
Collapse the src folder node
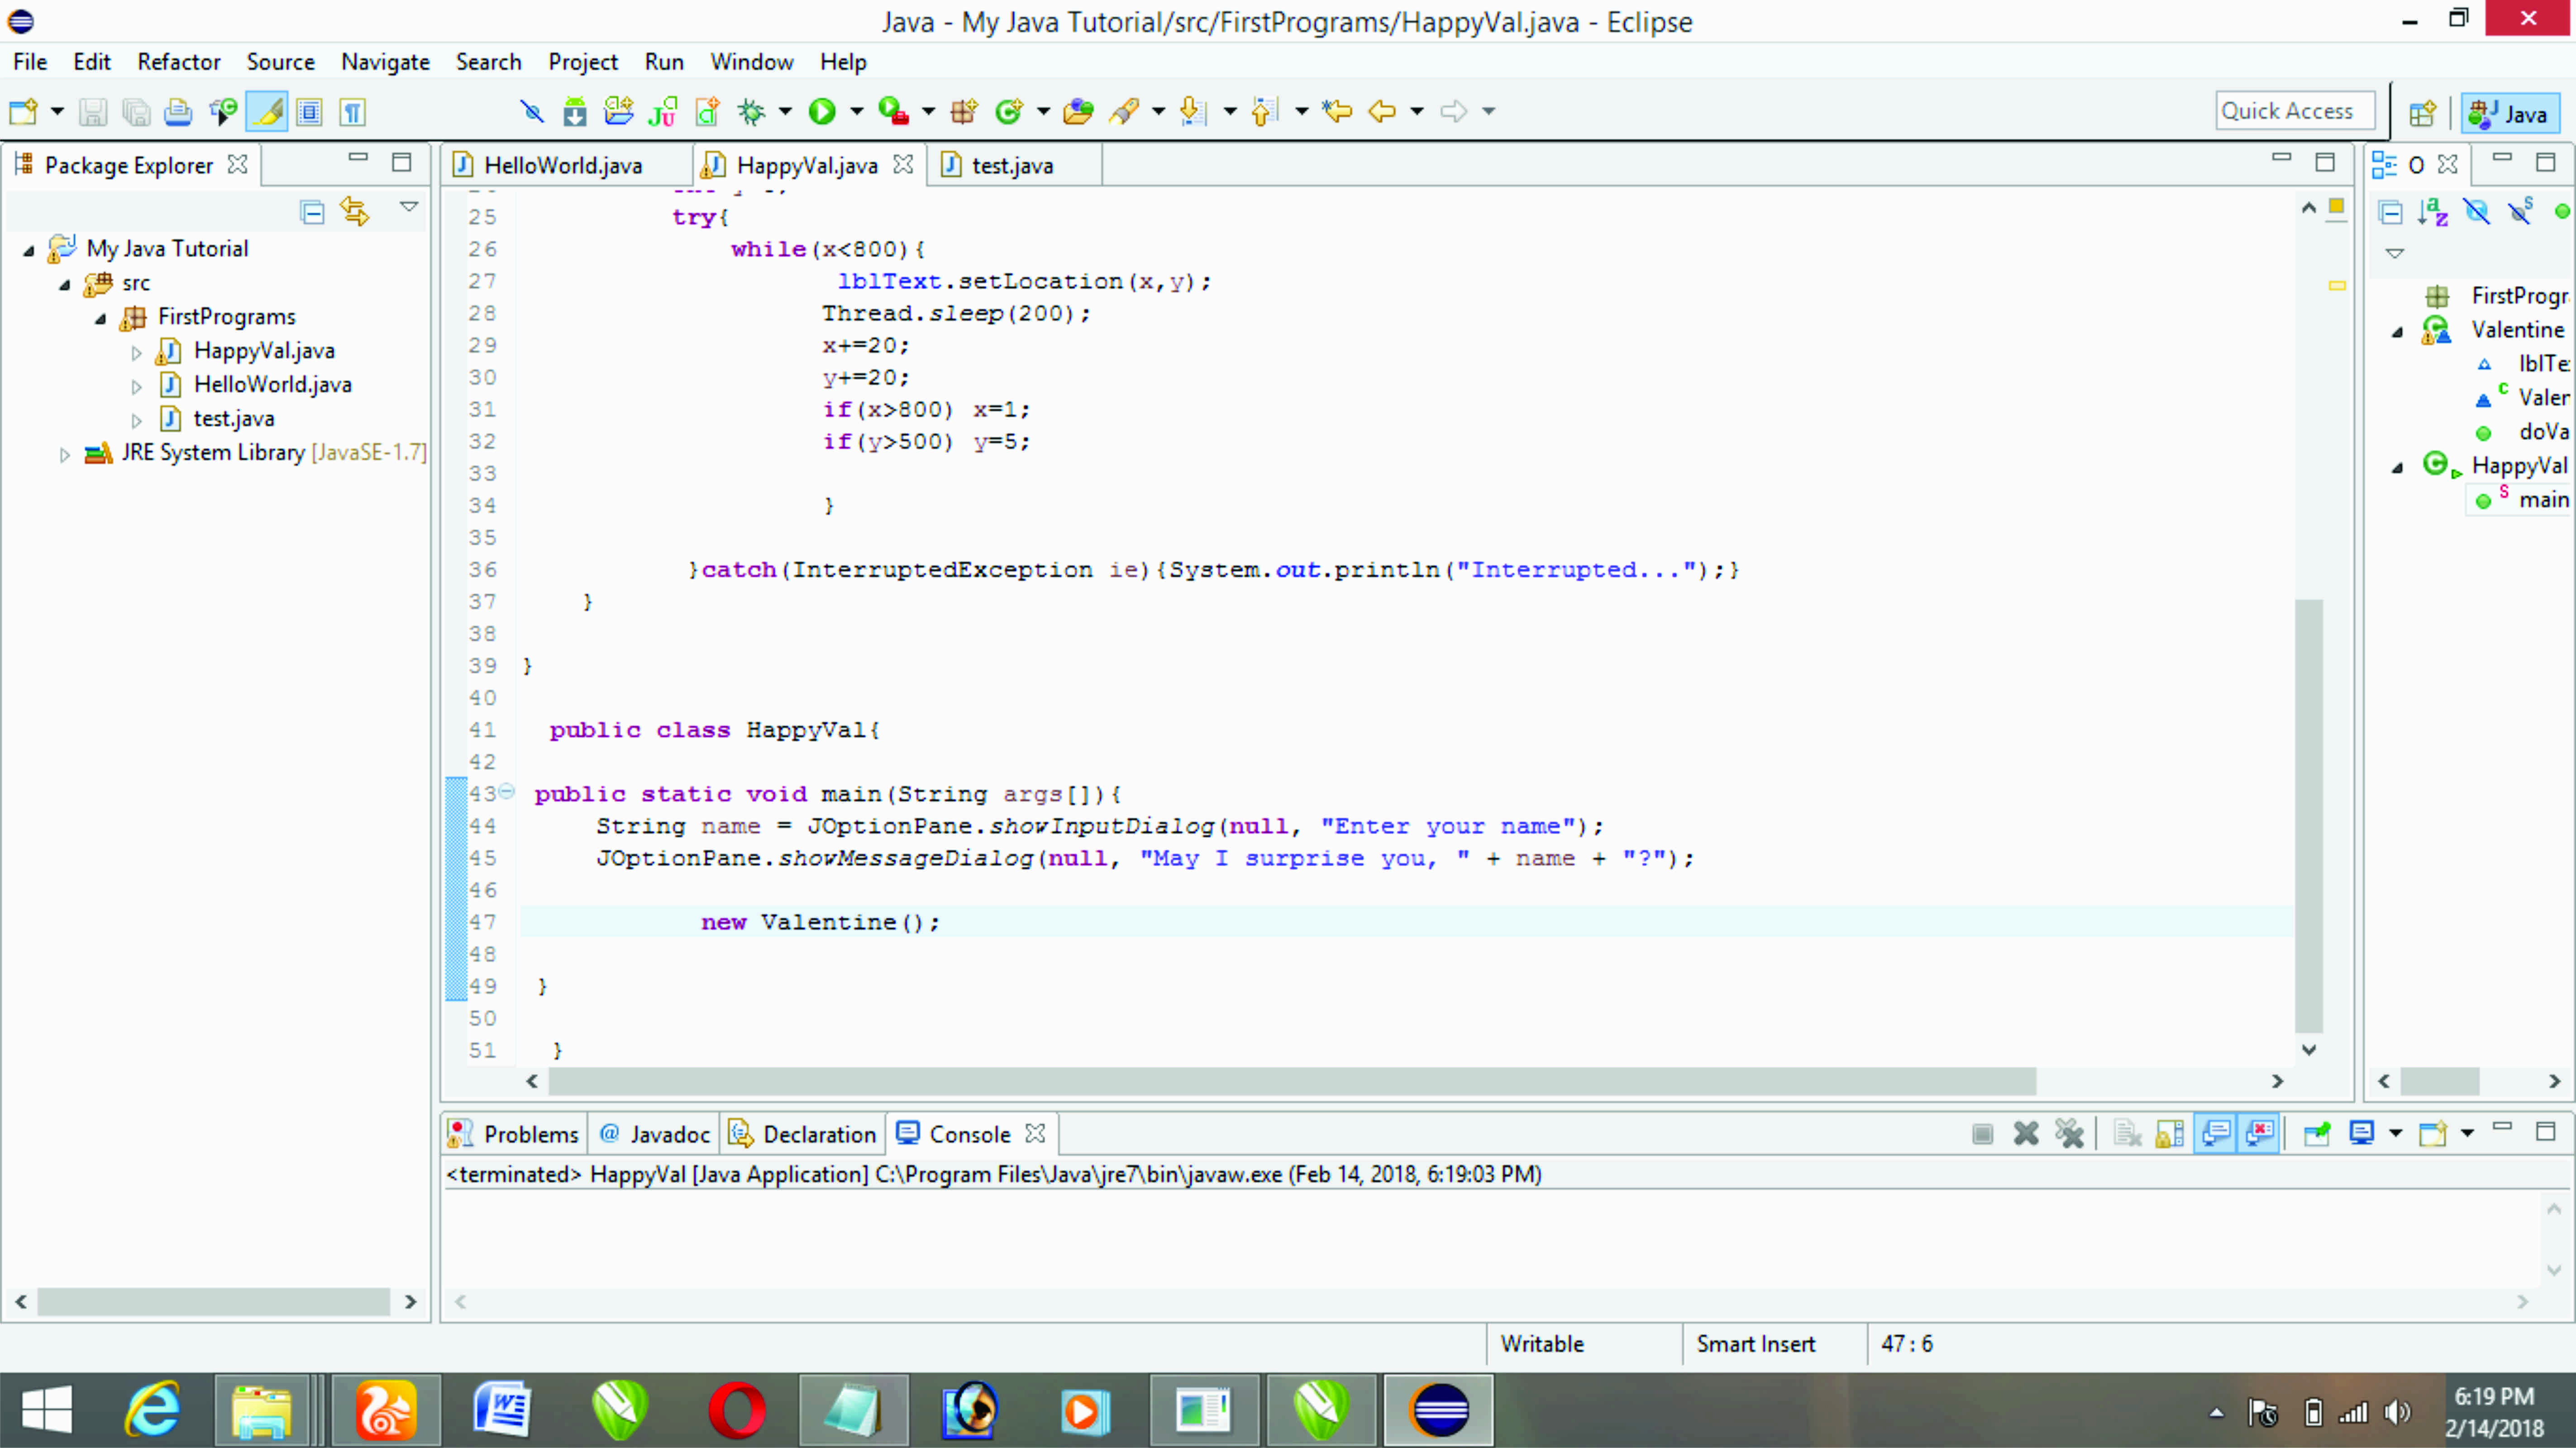(x=65, y=284)
